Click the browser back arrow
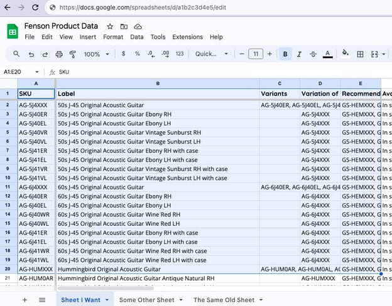This screenshot has height=306, width=392. (x=8, y=8)
